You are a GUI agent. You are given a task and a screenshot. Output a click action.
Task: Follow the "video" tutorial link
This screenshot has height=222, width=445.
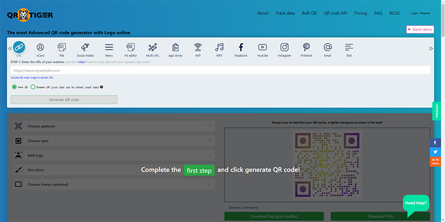(x=81, y=62)
